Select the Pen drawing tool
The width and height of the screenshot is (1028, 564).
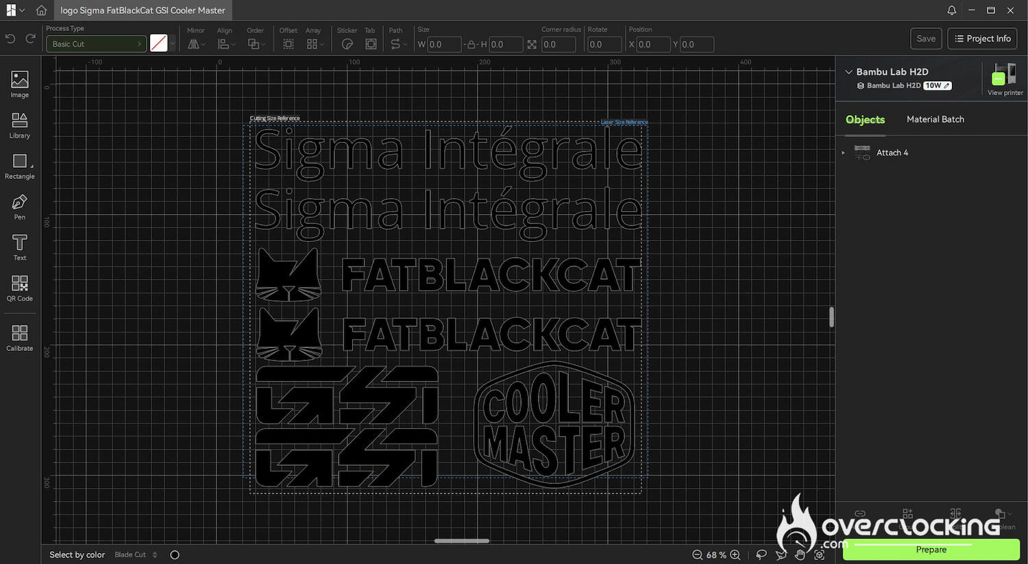point(20,207)
